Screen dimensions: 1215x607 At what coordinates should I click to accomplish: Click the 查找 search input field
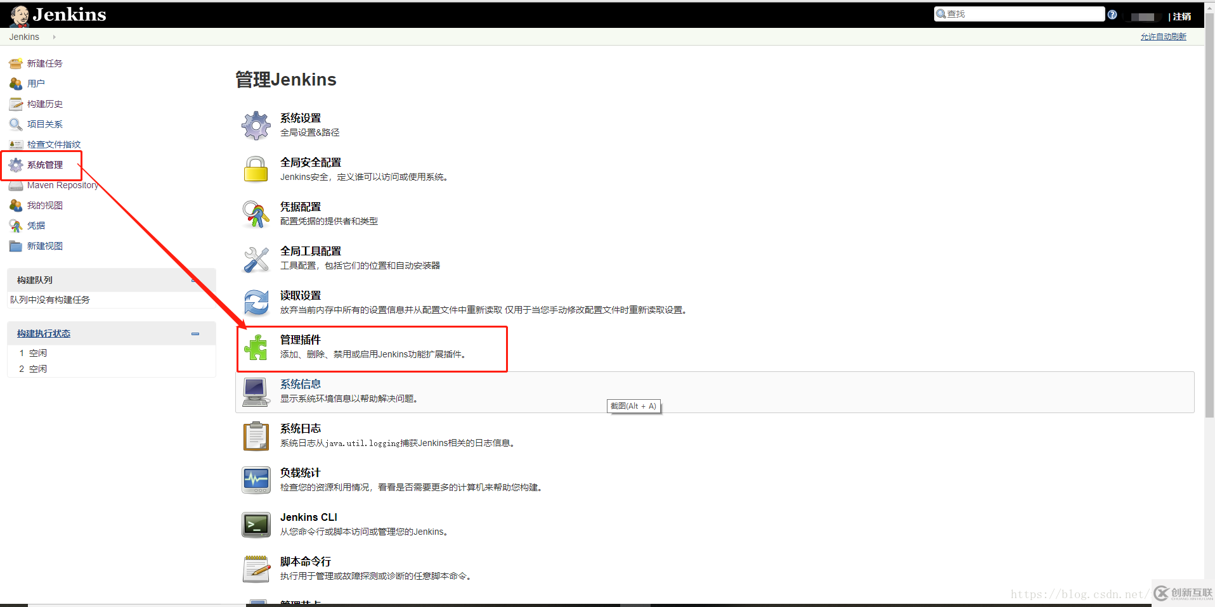(1021, 13)
